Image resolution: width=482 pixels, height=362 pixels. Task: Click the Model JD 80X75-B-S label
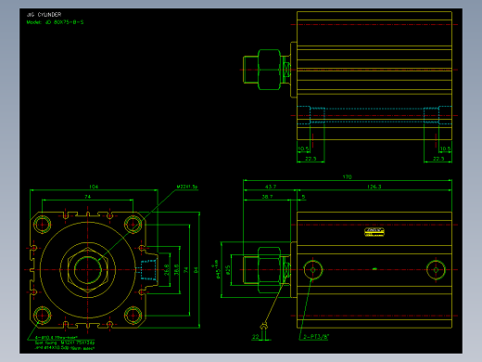[x=55, y=22]
